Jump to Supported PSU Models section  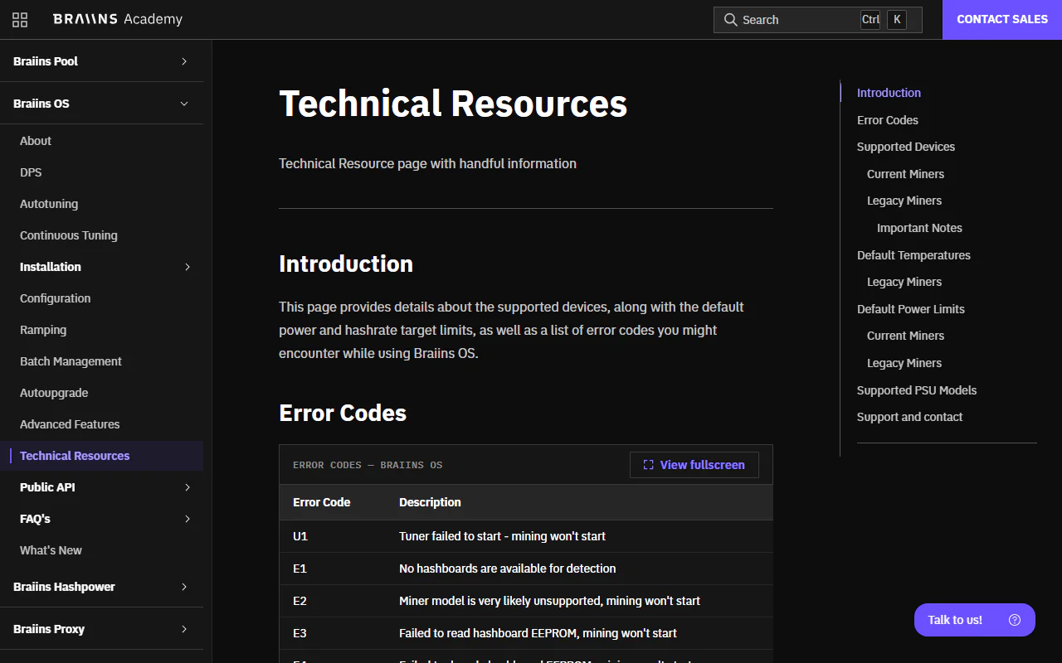click(917, 390)
